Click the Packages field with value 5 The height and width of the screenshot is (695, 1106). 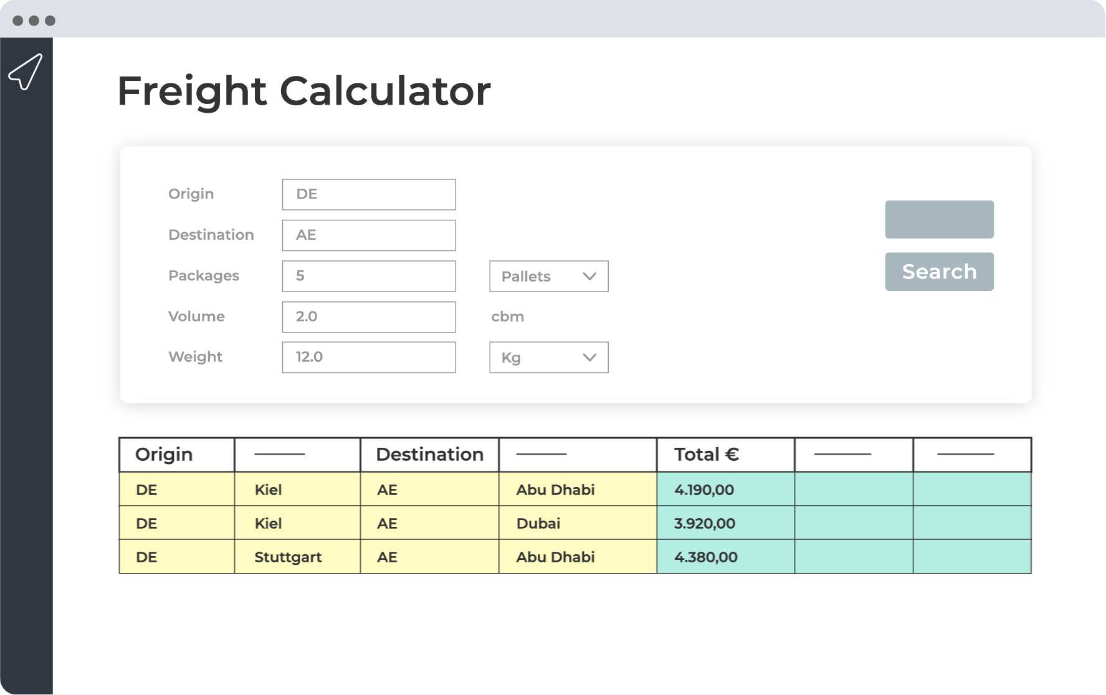(369, 276)
